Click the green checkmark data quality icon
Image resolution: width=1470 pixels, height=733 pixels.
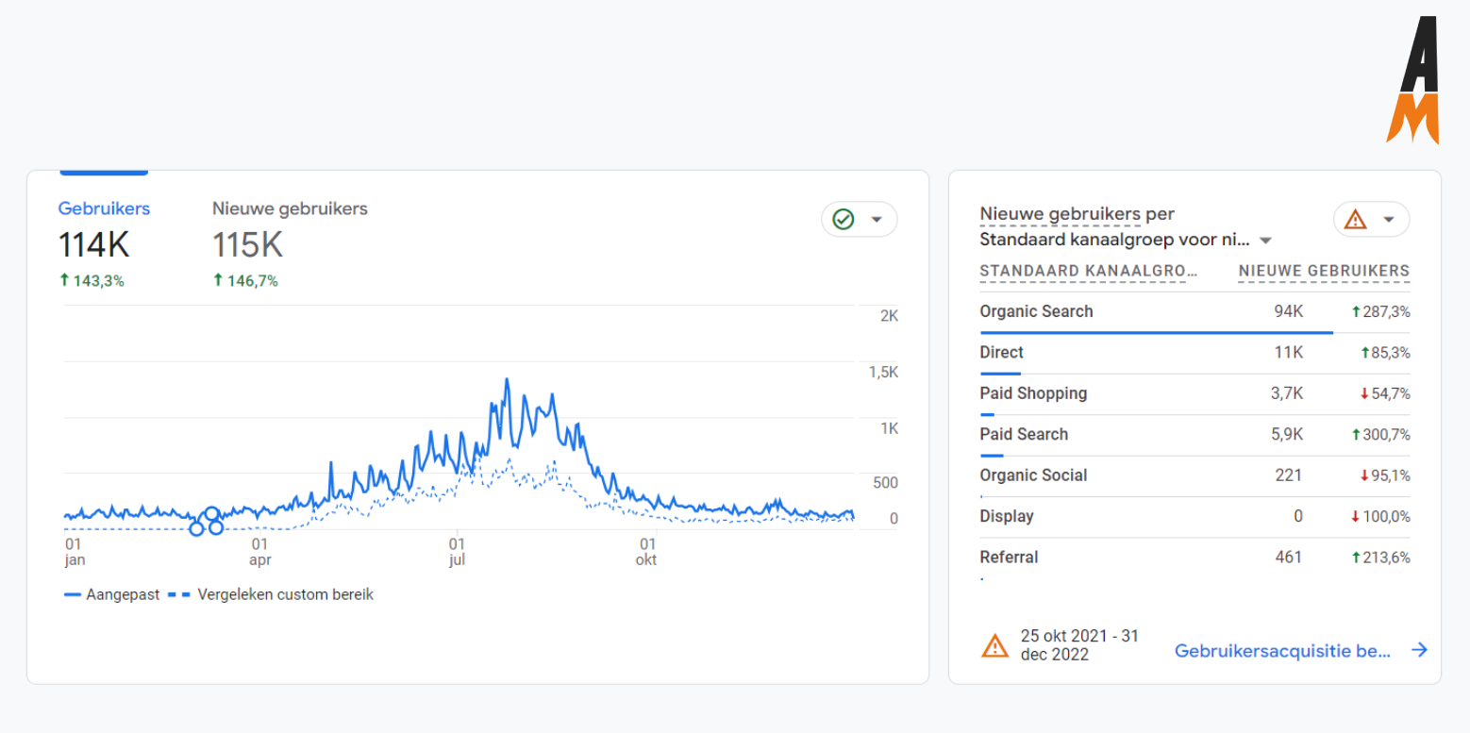(x=844, y=219)
